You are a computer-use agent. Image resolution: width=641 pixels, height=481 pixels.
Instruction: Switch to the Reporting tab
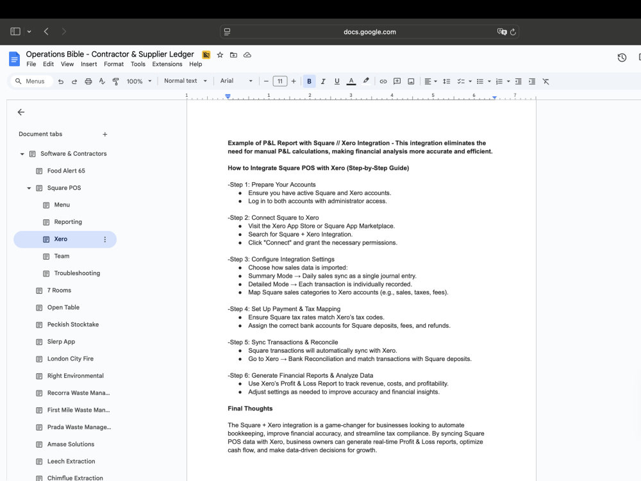point(68,222)
